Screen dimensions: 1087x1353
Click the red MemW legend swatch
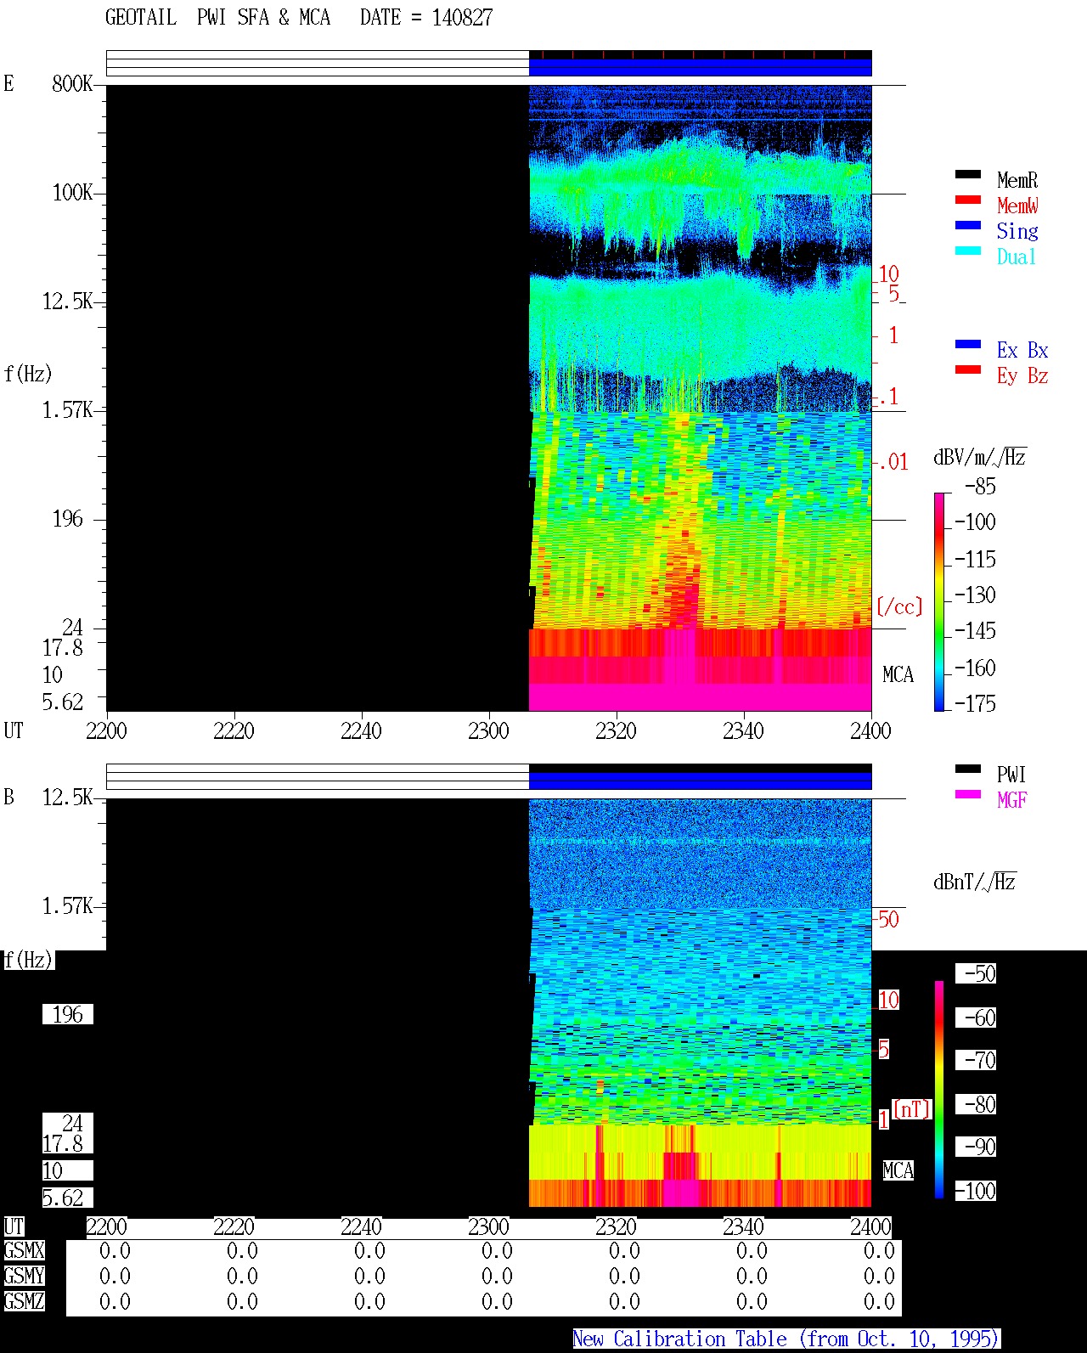click(x=968, y=200)
